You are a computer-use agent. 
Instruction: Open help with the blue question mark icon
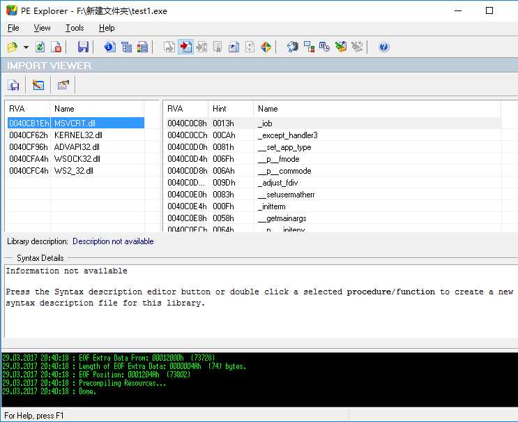(x=384, y=47)
